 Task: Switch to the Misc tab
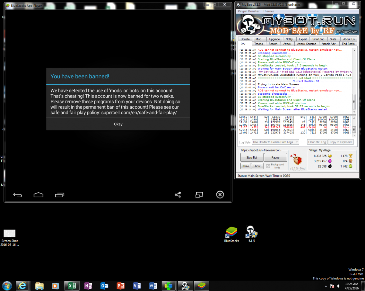258,39
